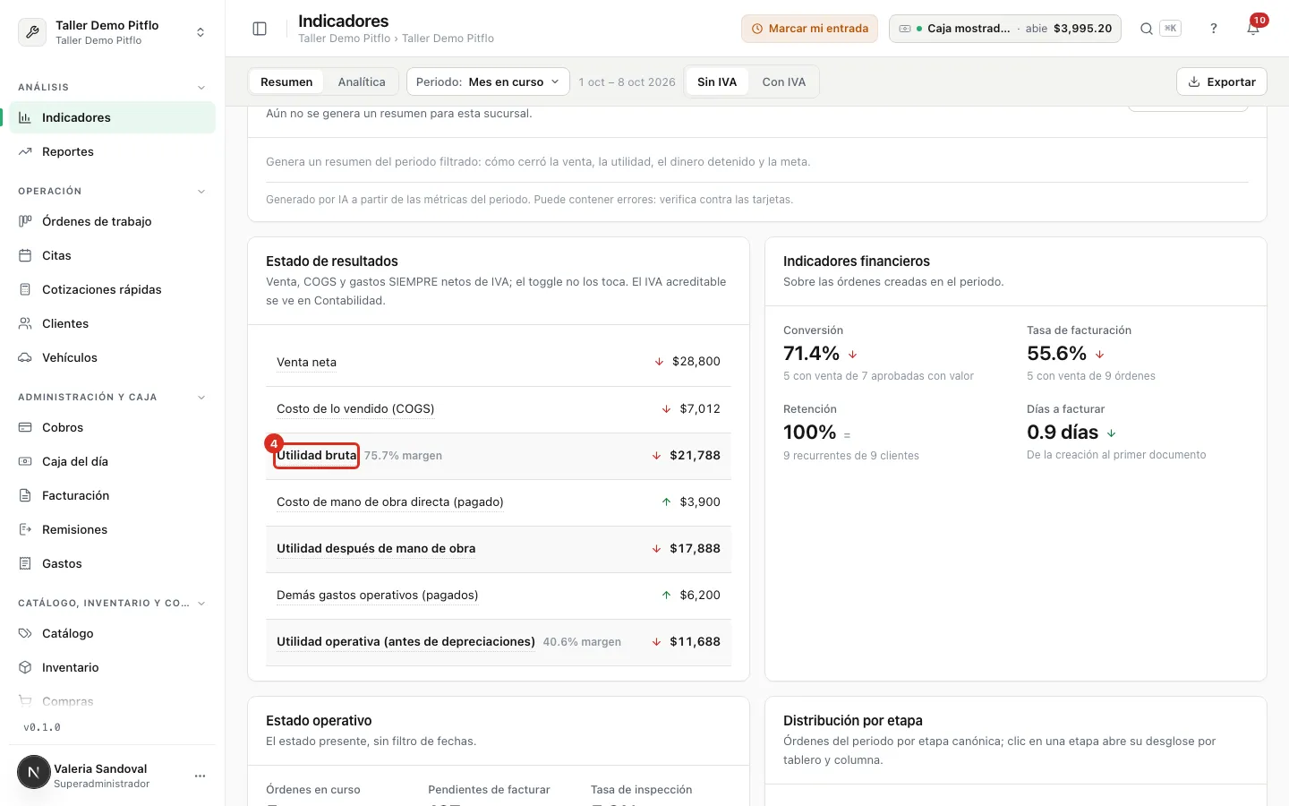Toggle the sidebar collapse icon
Viewport: 1289px width, 806px height.
point(260,29)
